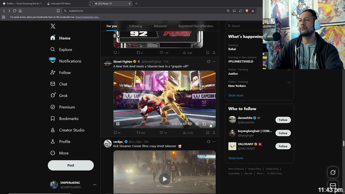The height and width of the screenshot is (194, 345).
Task: Show more trending topics
Action: [x=236, y=95]
